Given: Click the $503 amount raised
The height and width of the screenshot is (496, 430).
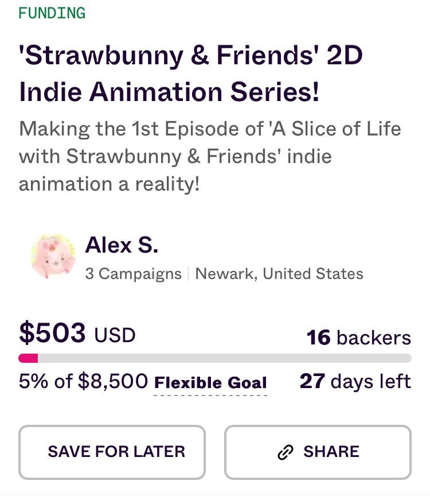Looking at the screenshot, I should (53, 332).
